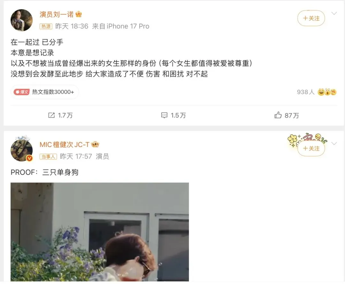
Task: Open 演员刘一诺's profile avatar
Action: 22,20
